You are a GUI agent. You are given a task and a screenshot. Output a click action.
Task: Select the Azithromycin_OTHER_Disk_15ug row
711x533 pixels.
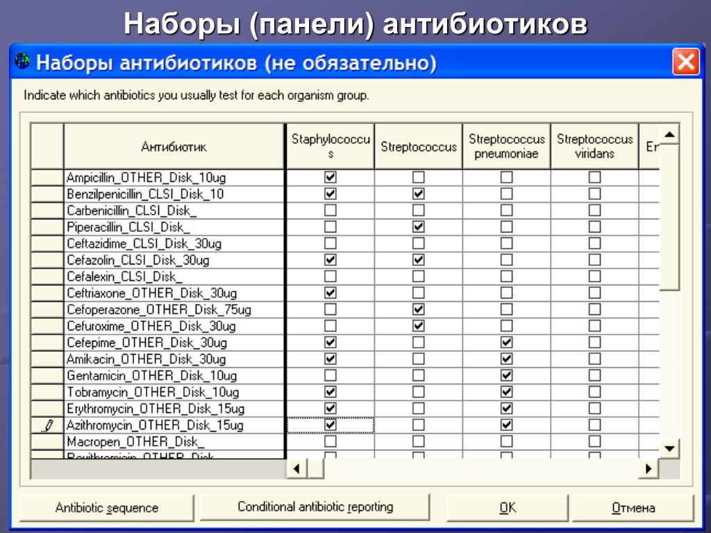[x=174, y=425]
